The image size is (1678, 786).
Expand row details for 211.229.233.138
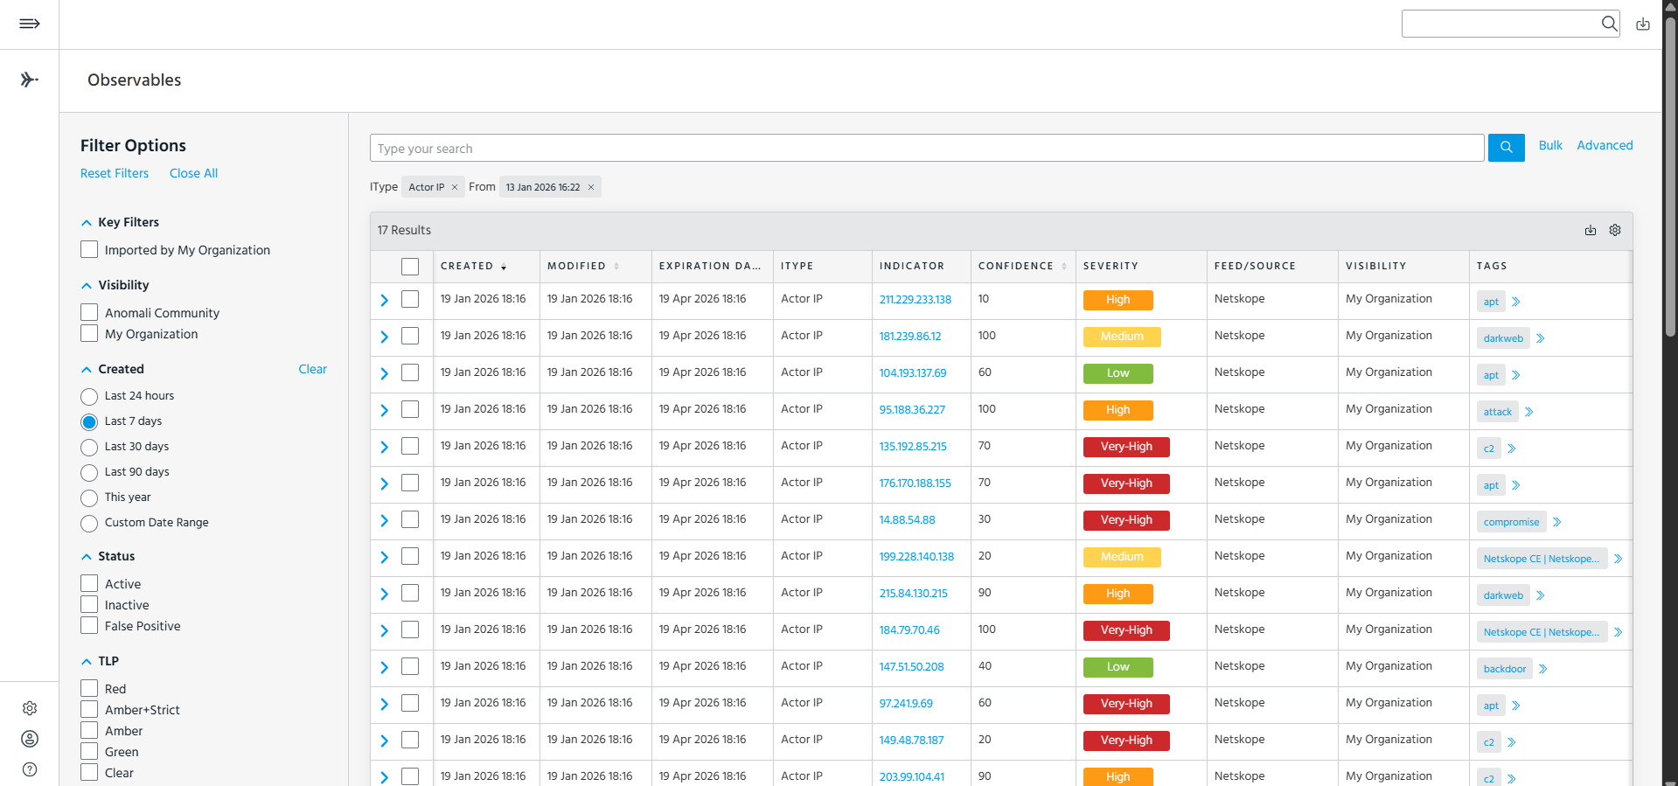[384, 300]
